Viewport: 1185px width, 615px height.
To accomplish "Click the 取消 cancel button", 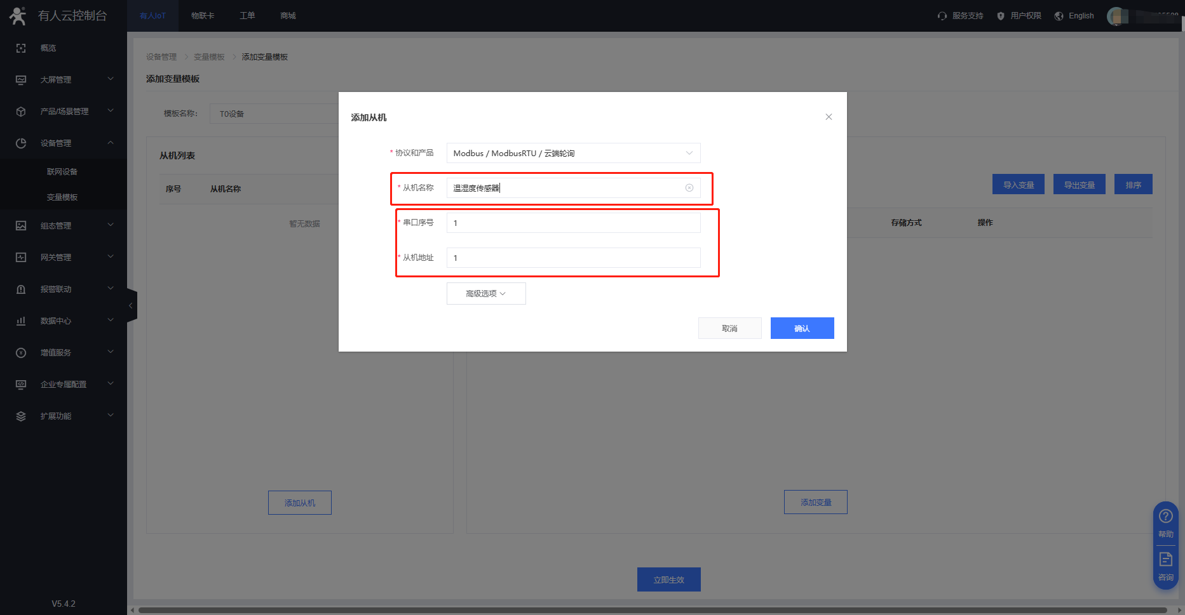I will click(x=729, y=328).
